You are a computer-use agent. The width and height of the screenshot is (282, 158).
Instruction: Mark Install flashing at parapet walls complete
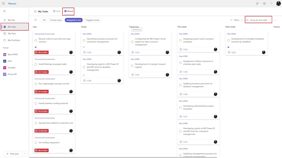pyautogui.click(x=36, y=64)
